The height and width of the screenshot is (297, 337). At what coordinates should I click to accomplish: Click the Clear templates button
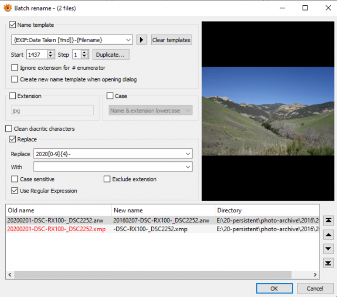pos(171,40)
